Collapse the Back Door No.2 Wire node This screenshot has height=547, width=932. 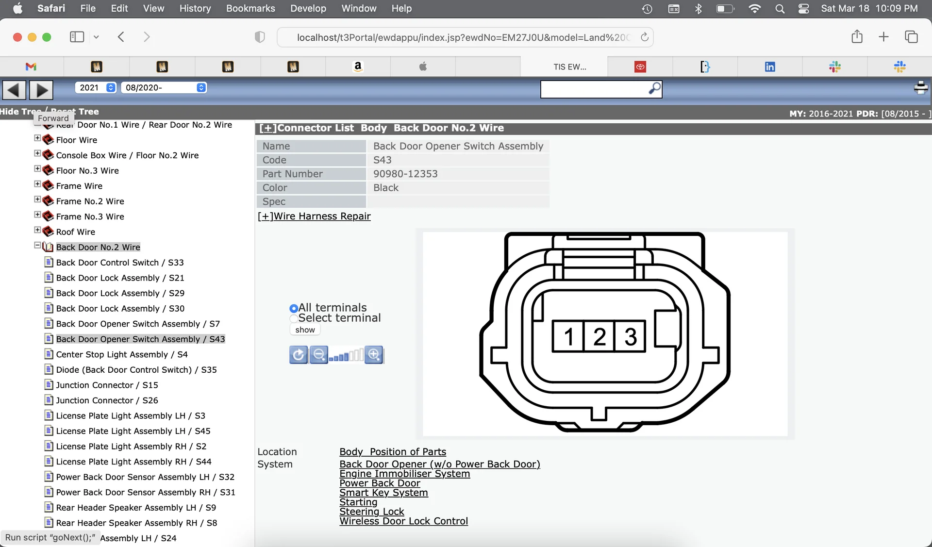[x=37, y=246]
